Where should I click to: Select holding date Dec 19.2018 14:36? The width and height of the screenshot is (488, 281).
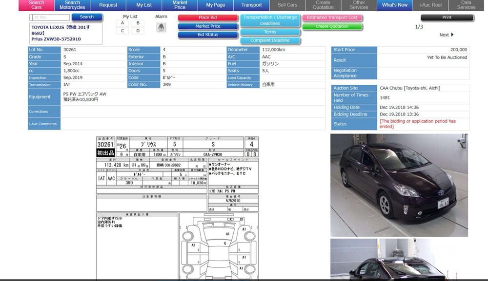coord(399,108)
